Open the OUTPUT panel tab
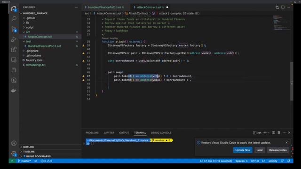Screen dimensions: 301x169 (x=124, y=132)
